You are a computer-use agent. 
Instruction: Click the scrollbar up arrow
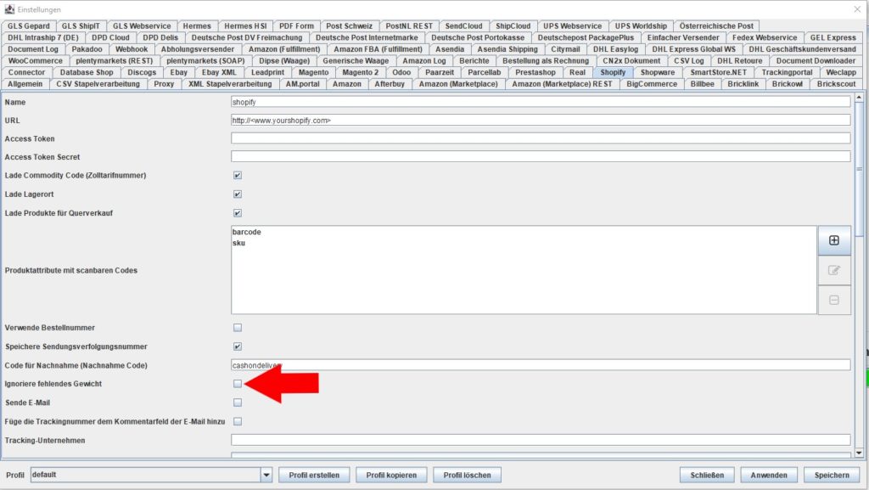pos(859,98)
